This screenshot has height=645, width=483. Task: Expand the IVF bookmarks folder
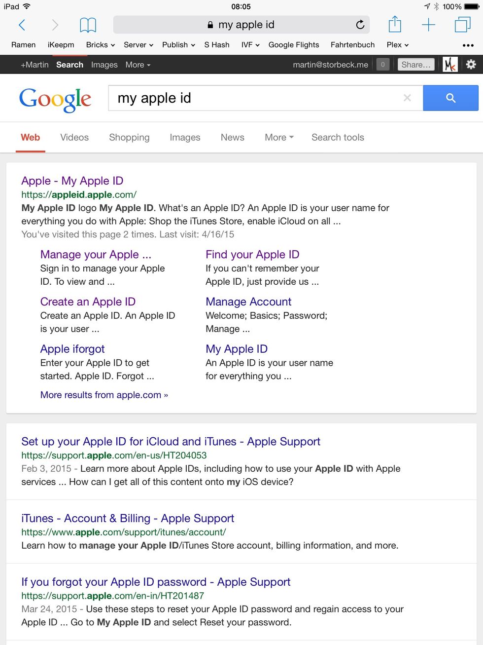pyautogui.click(x=251, y=45)
